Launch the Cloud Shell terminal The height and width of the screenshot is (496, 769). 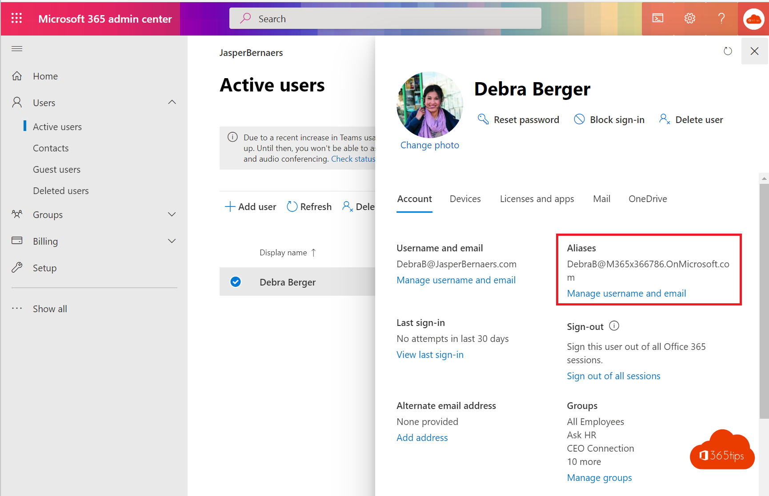pyautogui.click(x=657, y=18)
